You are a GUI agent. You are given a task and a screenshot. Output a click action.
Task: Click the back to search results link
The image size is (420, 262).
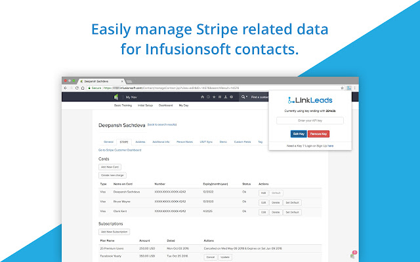162,124
